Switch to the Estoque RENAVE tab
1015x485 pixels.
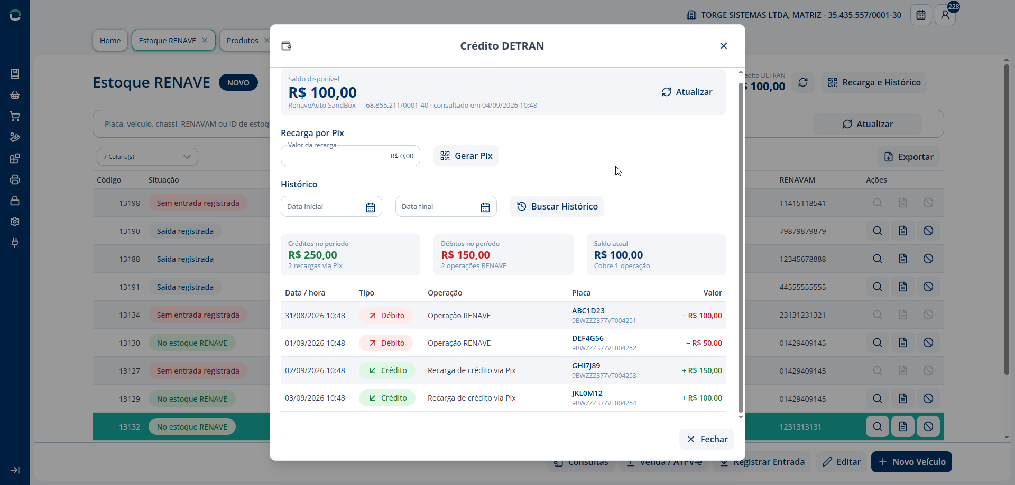(x=167, y=40)
